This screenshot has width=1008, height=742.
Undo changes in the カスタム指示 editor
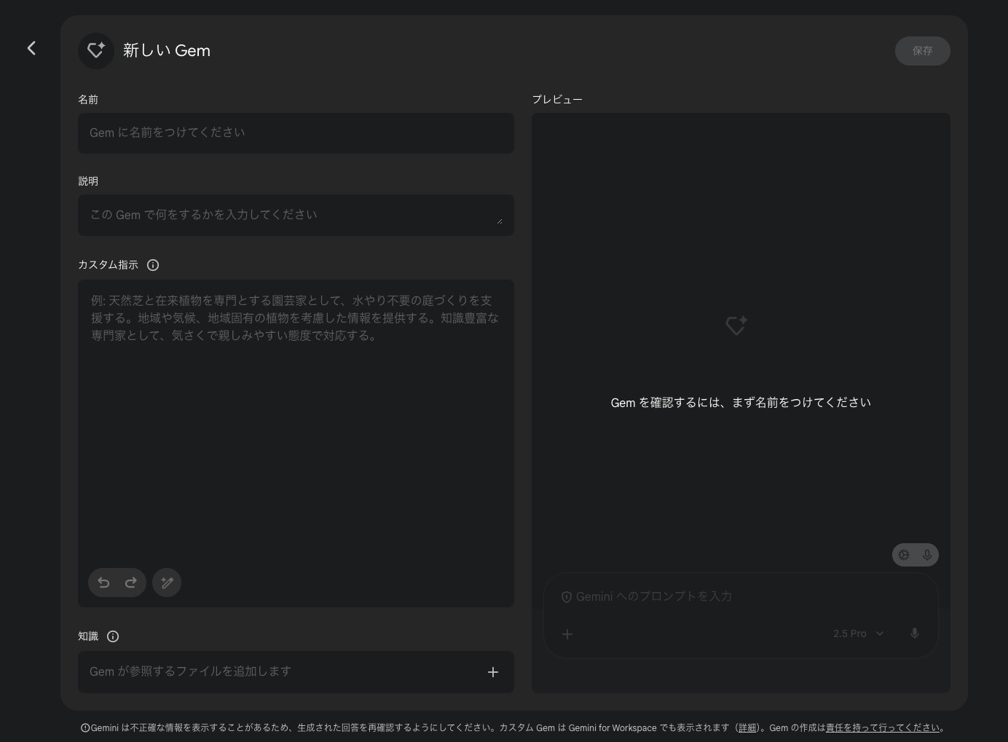pos(103,583)
